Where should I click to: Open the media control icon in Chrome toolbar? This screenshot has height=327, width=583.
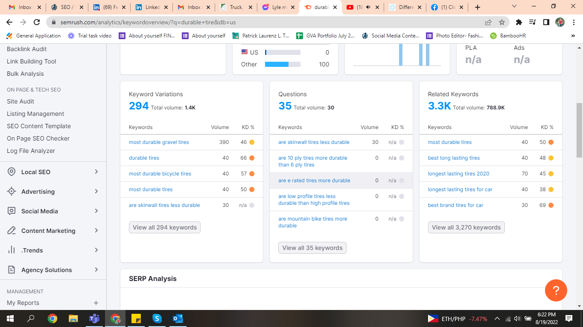532,22
